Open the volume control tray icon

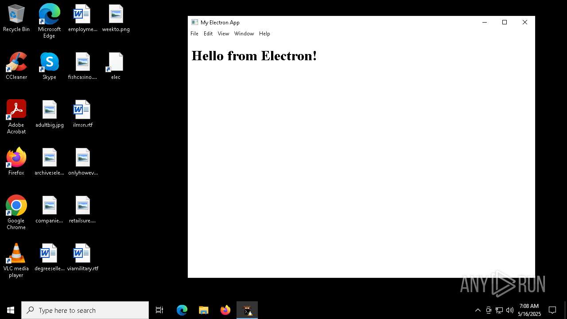pos(510,310)
